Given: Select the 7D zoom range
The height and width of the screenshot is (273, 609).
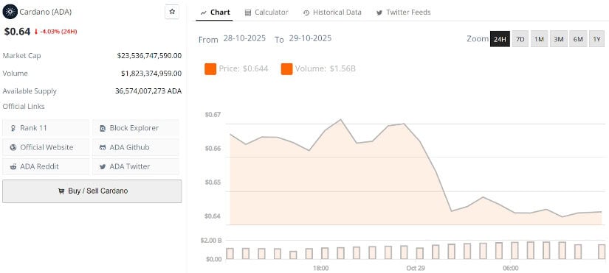Looking at the screenshot, I should tap(520, 39).
